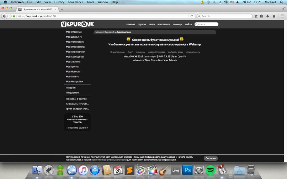Open GarageBand guitar icon in dock
This screenshot has height=179, width=287.
tap(164, 170)
